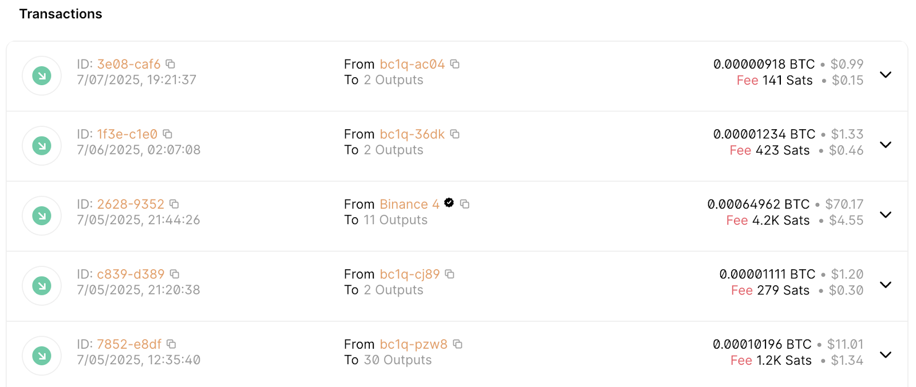916x387 pixels.
Task: Expand the 7852-e8df transaction details
Action: [886, 355]
